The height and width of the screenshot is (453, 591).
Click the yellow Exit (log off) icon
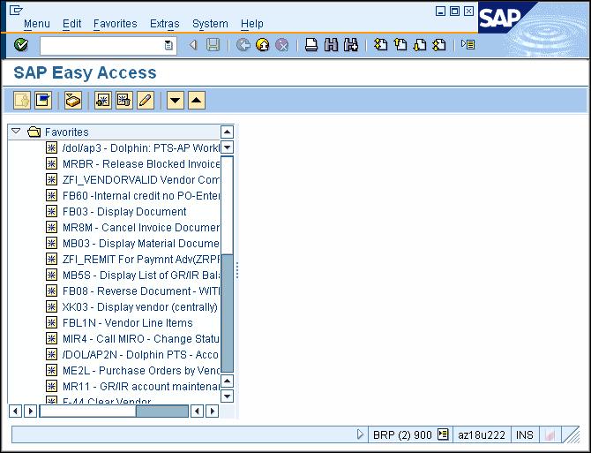(x=262, y=45)
